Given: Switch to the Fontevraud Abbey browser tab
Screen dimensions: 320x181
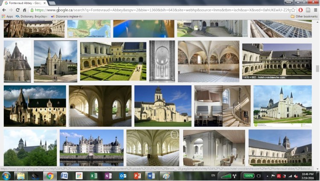Looking at the screenshot, I should [x=23, y=3].
